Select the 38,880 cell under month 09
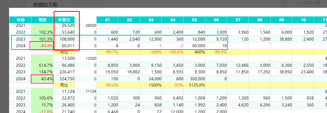Image resolution: width=327 pixels, height=113 pixels. (281, 39)
